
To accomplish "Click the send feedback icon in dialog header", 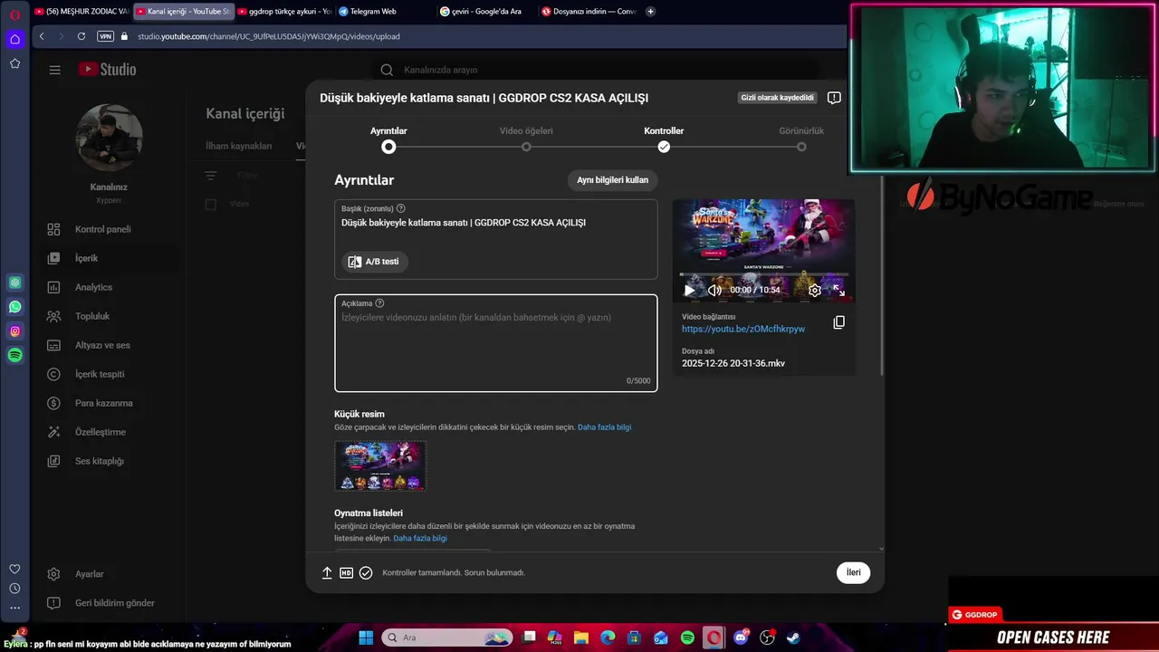I will click(834, 98).
